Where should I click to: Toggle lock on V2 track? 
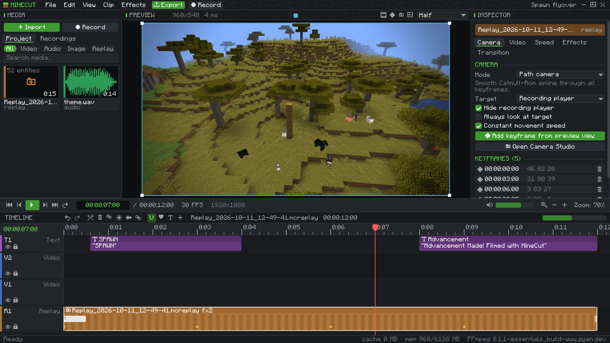[16, 273]
